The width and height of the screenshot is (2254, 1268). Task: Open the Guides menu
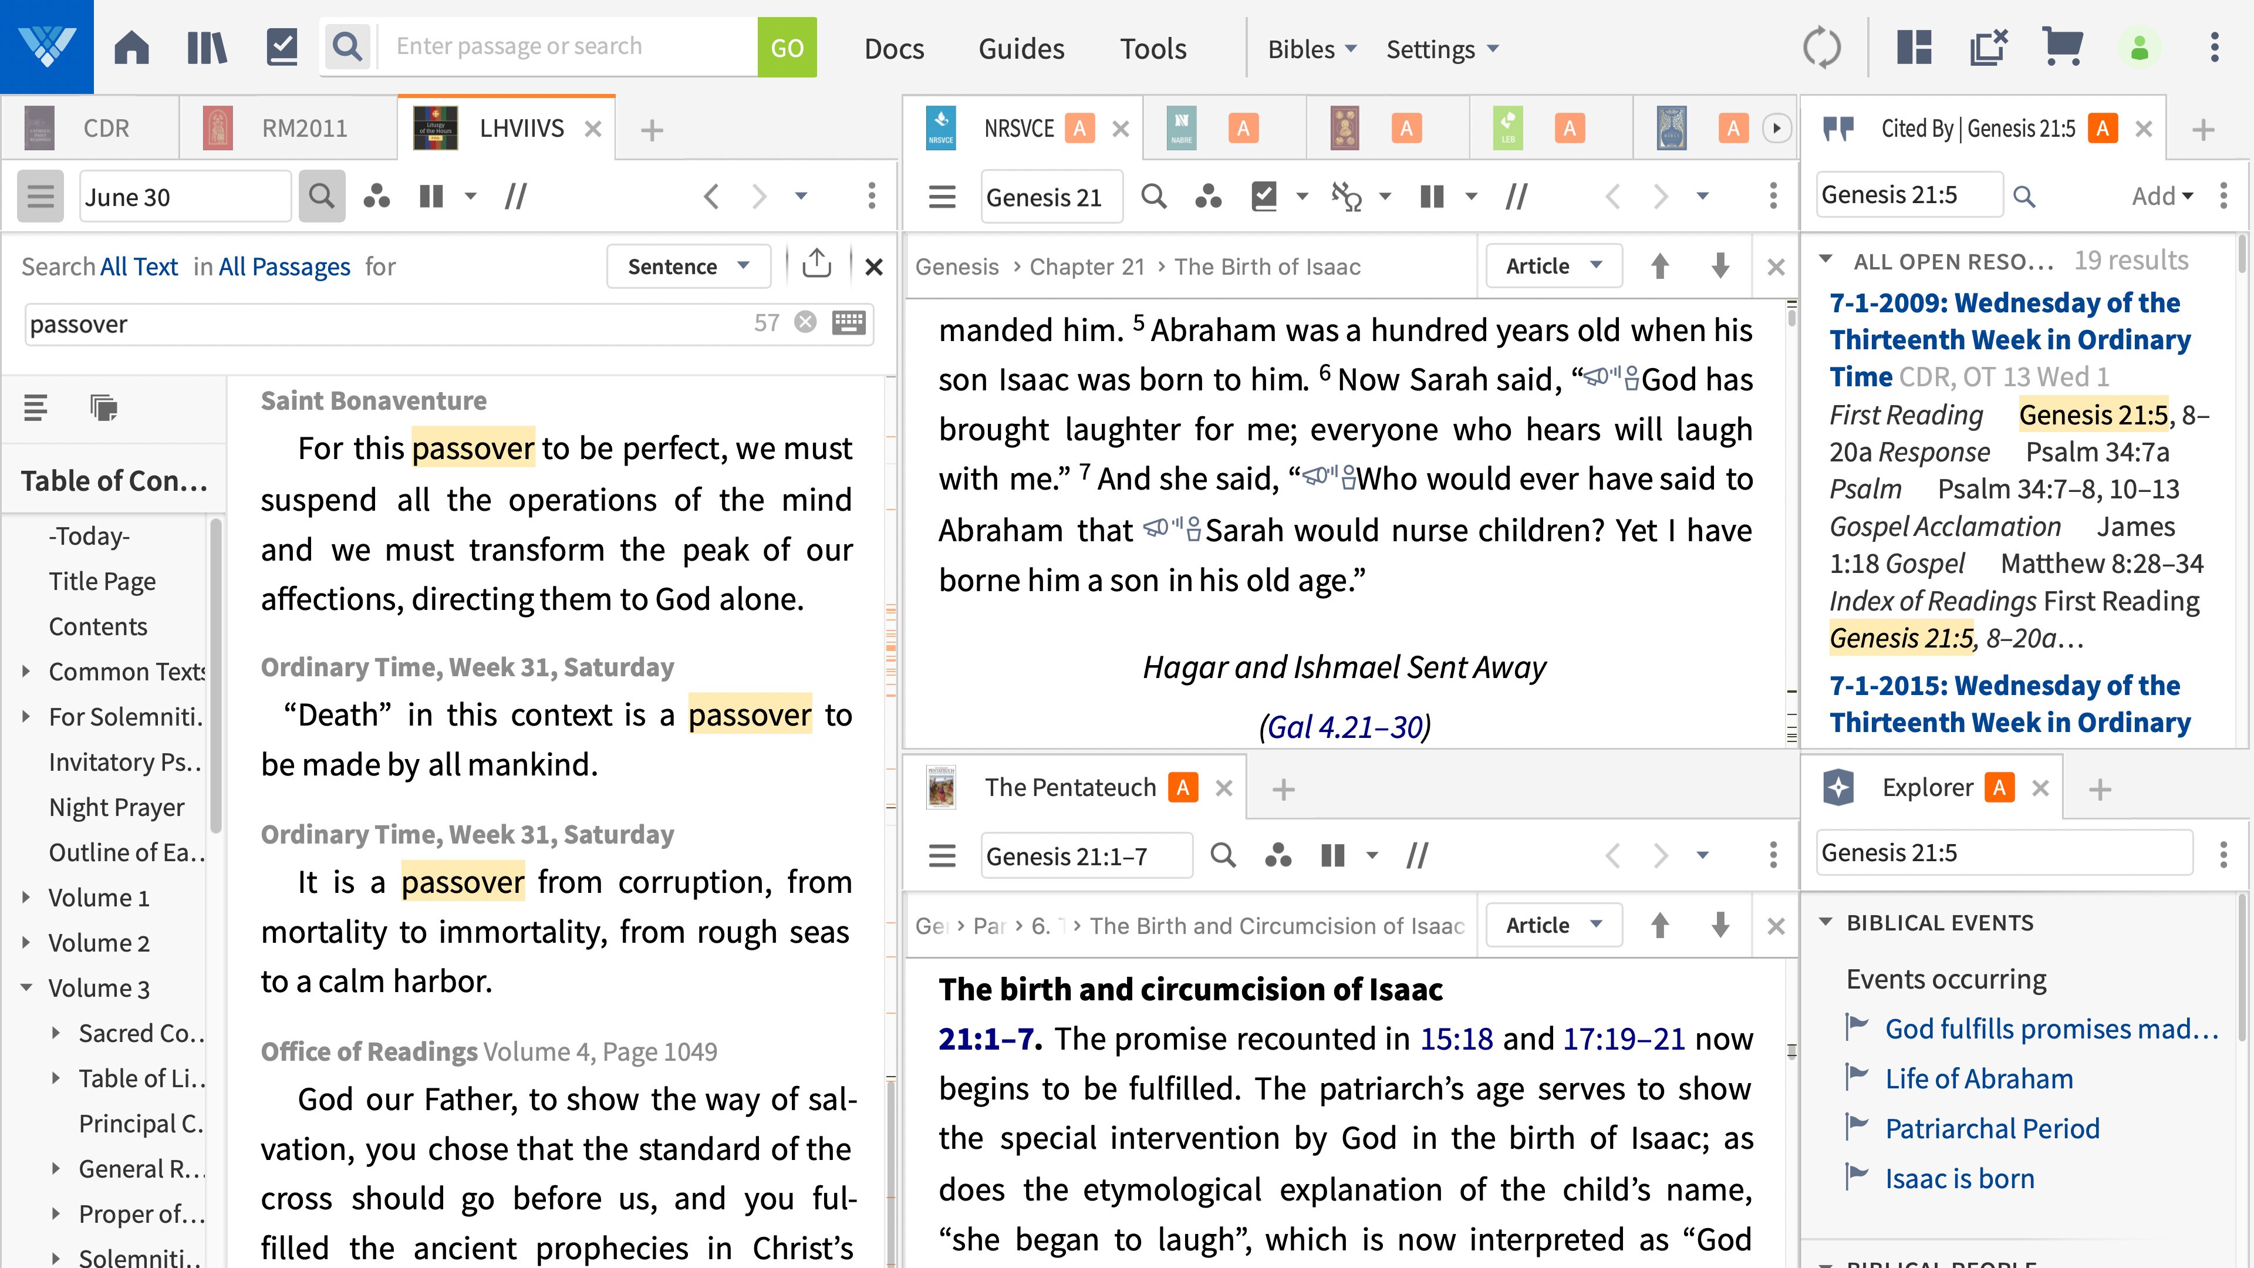[x=1021, y=48]
